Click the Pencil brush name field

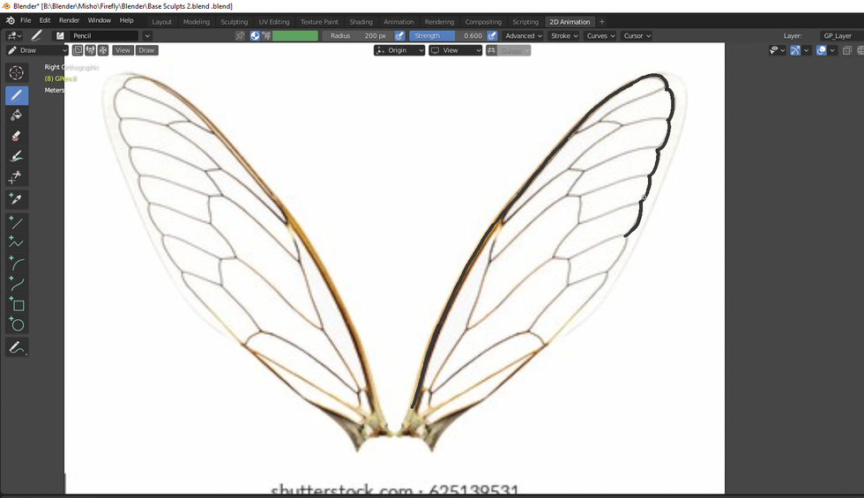[x=104, y=36]
